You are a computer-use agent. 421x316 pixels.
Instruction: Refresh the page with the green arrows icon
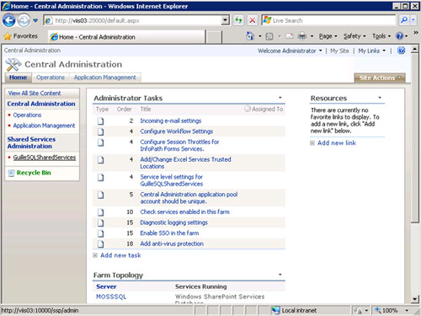(x=238, y=20)
